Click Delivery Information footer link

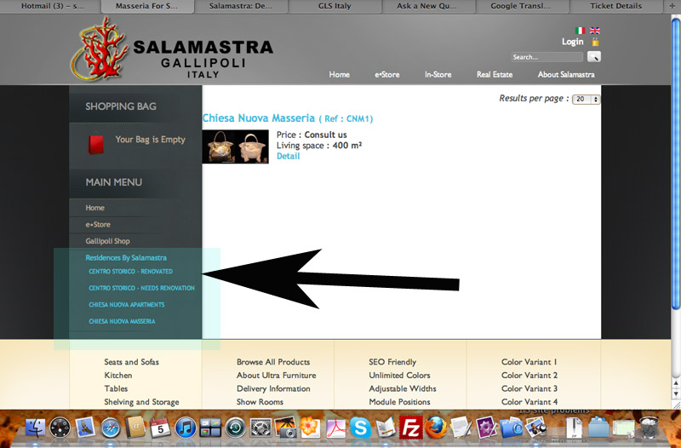(273, 388)
